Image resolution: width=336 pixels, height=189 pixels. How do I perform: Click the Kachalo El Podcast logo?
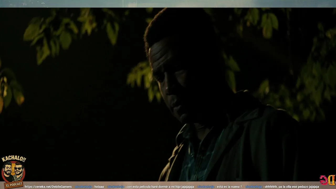(13, 172)
